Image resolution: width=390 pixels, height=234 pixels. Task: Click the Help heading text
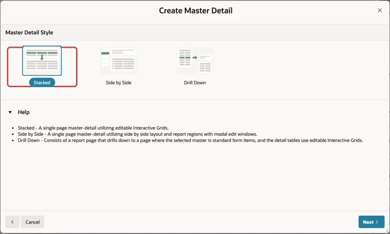click(x=24, y=112)
